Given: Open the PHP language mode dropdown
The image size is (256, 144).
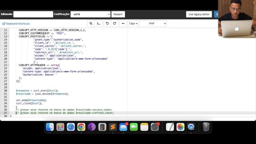Looking at the screenshot, I should click(153, 24).
